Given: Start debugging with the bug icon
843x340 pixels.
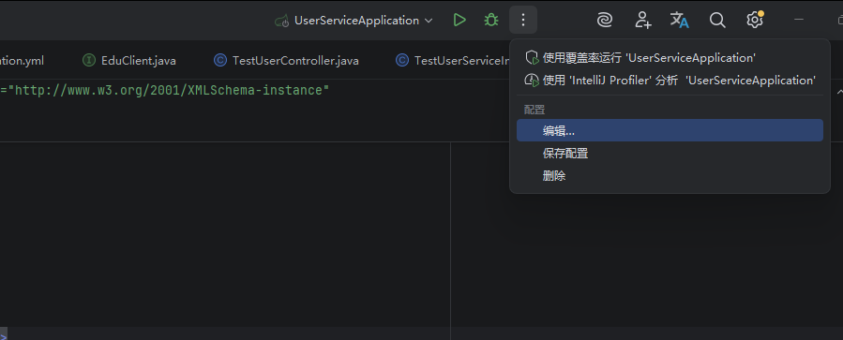Looking at the screenshot, I should 490,21.
